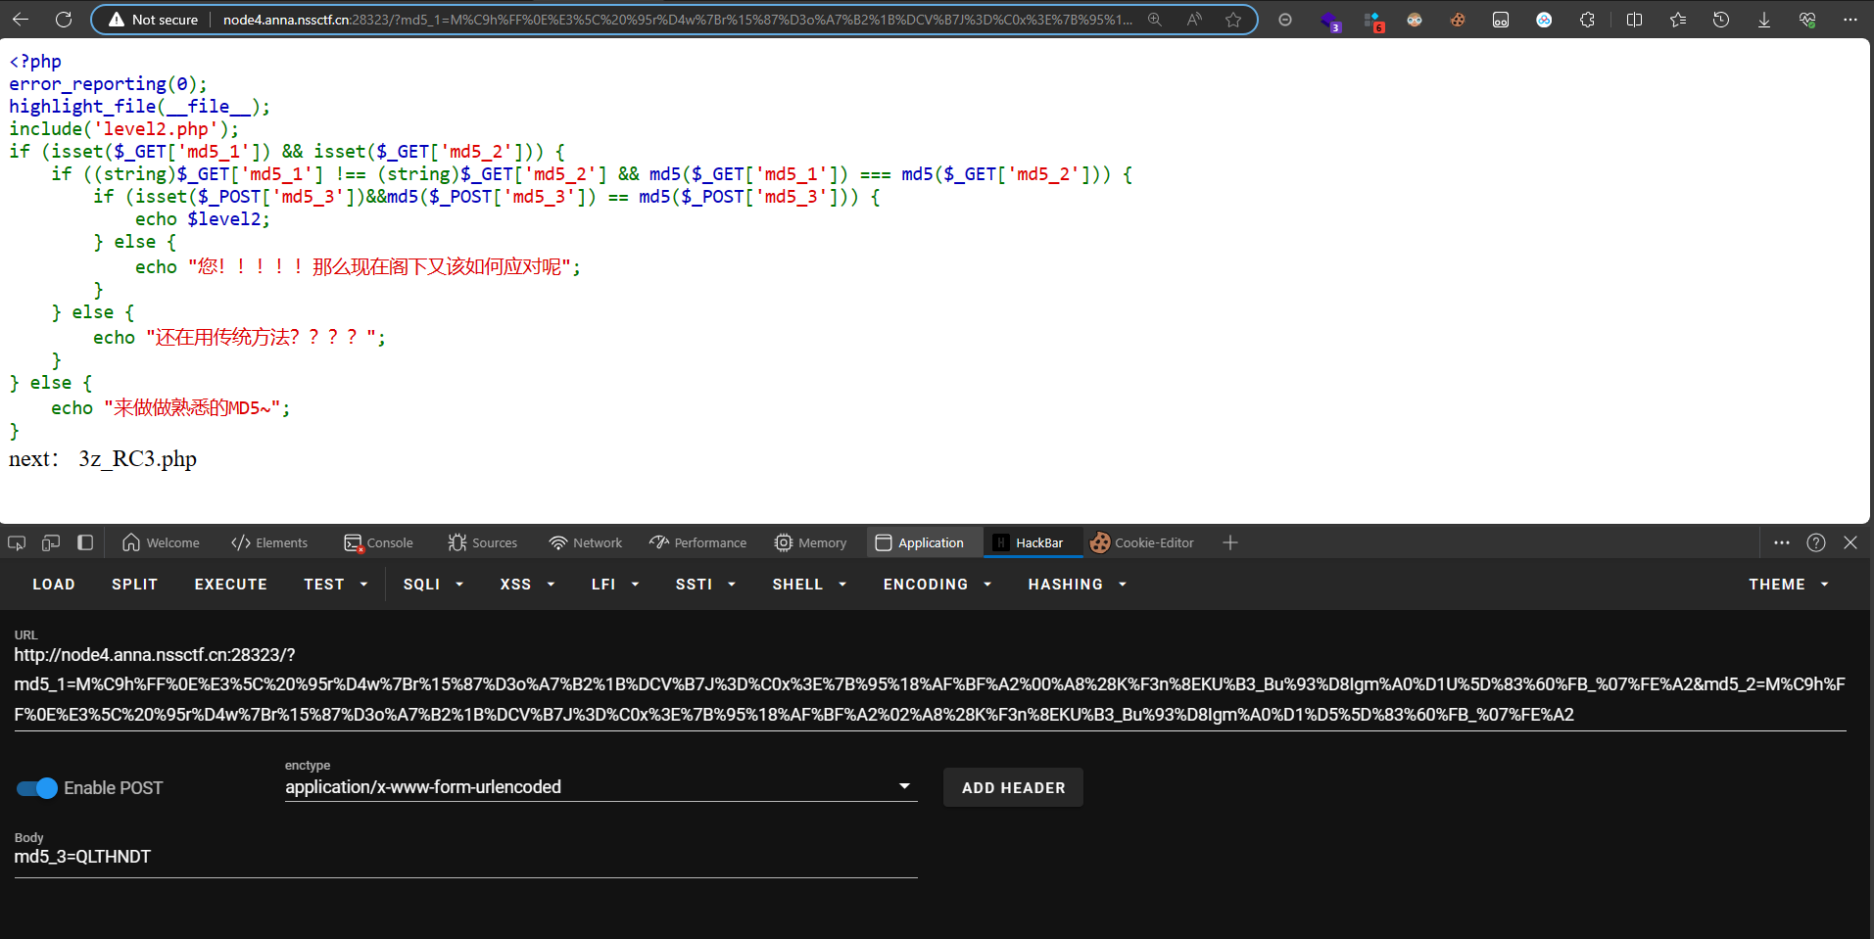Open the THEME dropdown
The width and height of the screenshot is (1874, 939).
click(1788, 585)
